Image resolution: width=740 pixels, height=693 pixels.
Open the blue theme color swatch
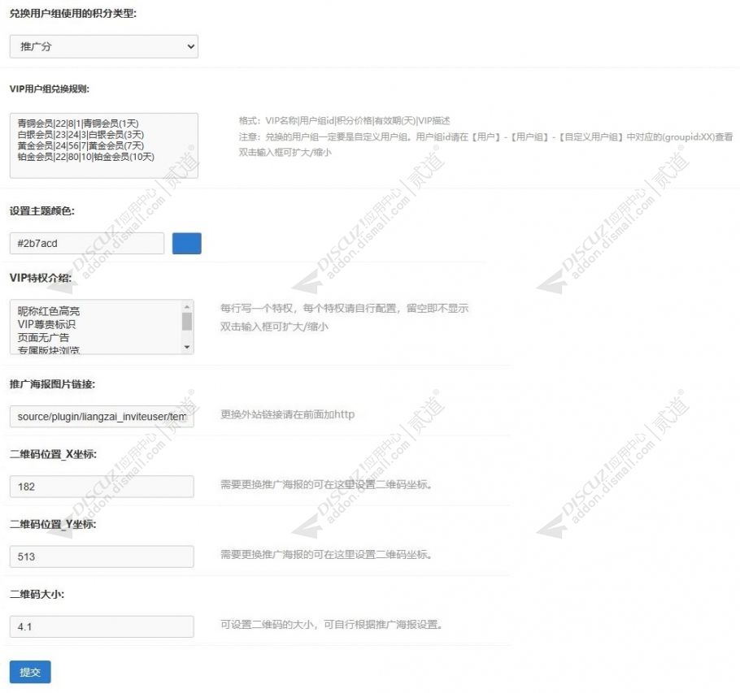pos(187,243)
